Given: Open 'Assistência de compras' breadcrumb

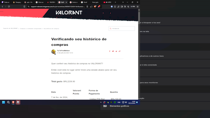Looking at the screenshot, I should [51, 29].
